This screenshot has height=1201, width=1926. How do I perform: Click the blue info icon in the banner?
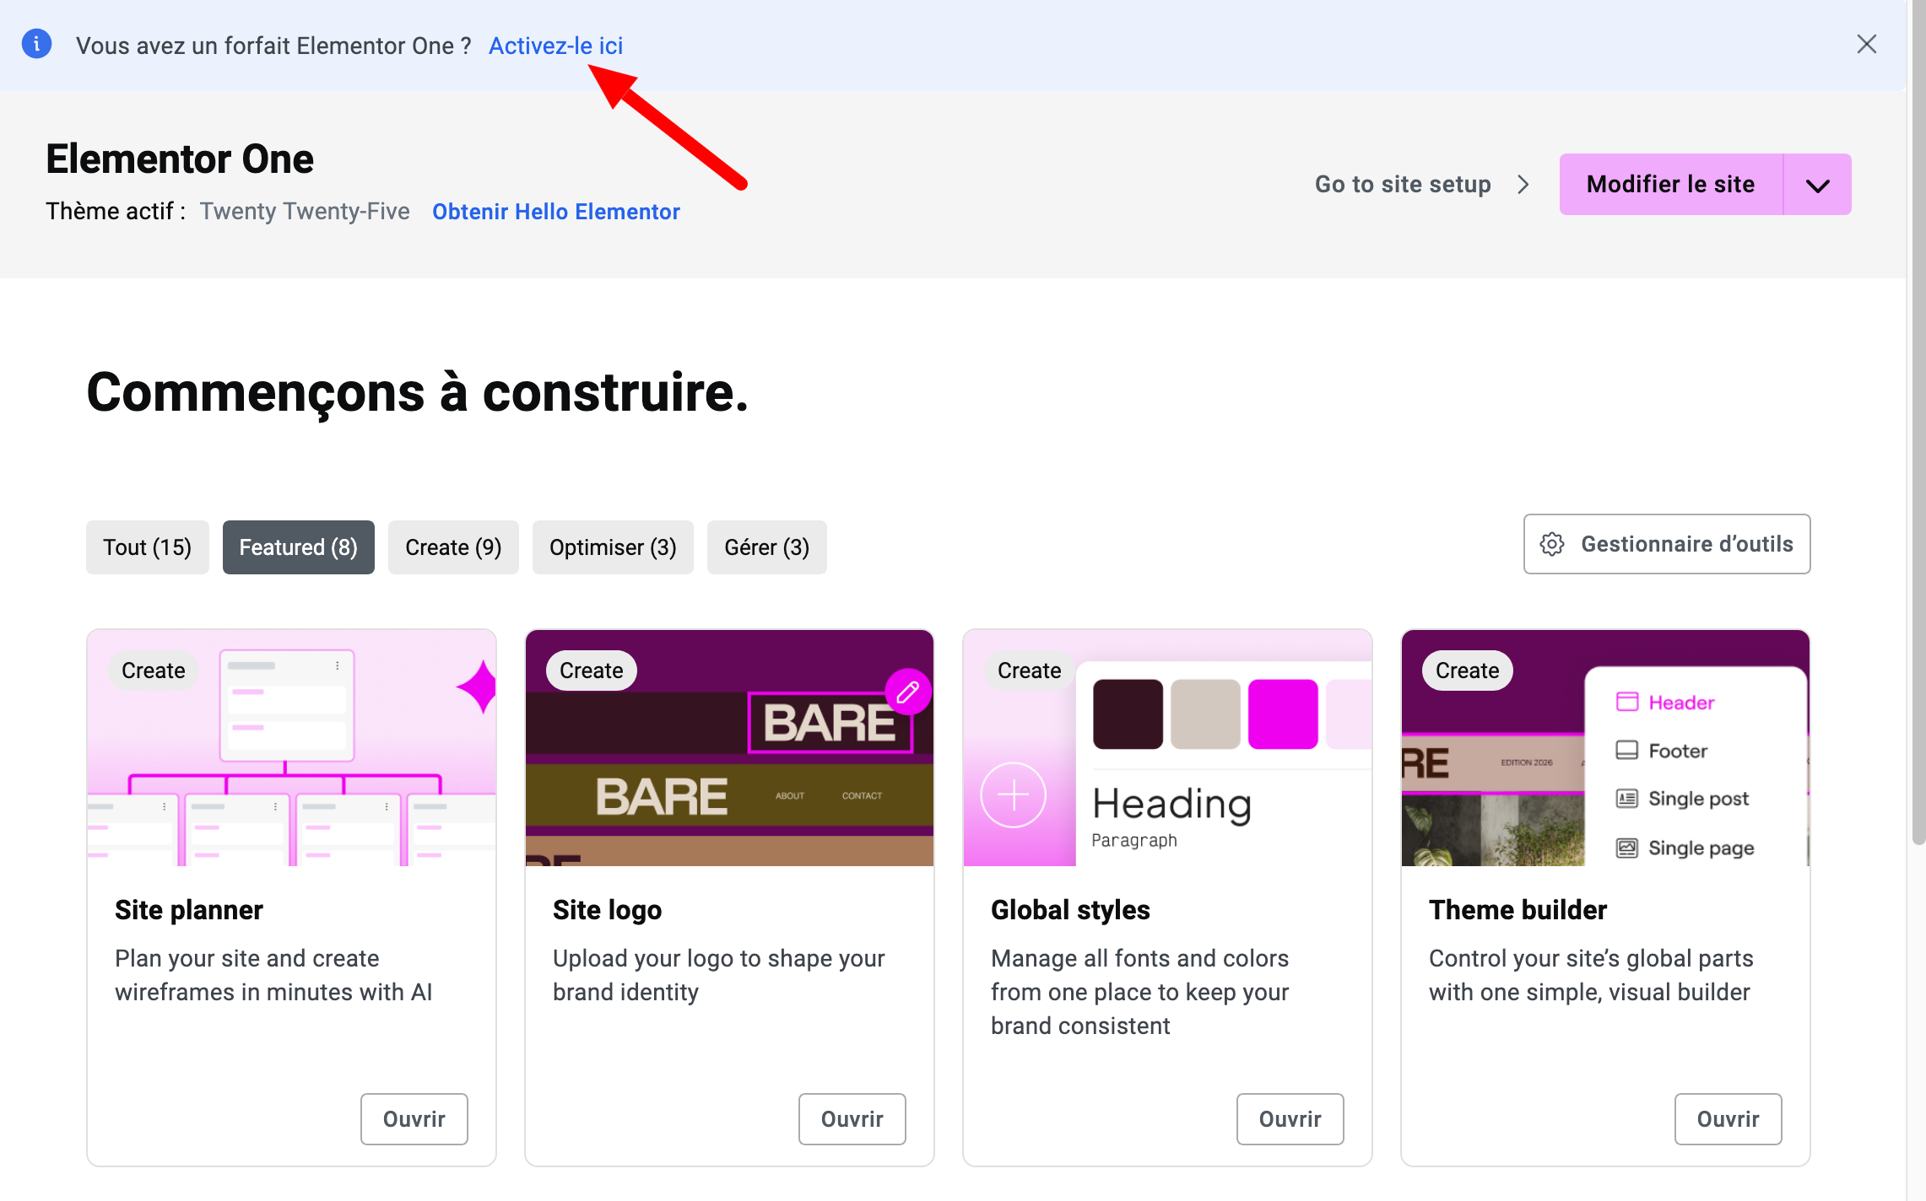(36, 44)
